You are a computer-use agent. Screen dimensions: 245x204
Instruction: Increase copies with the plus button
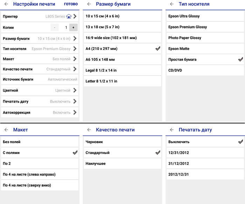coord(73,27)
